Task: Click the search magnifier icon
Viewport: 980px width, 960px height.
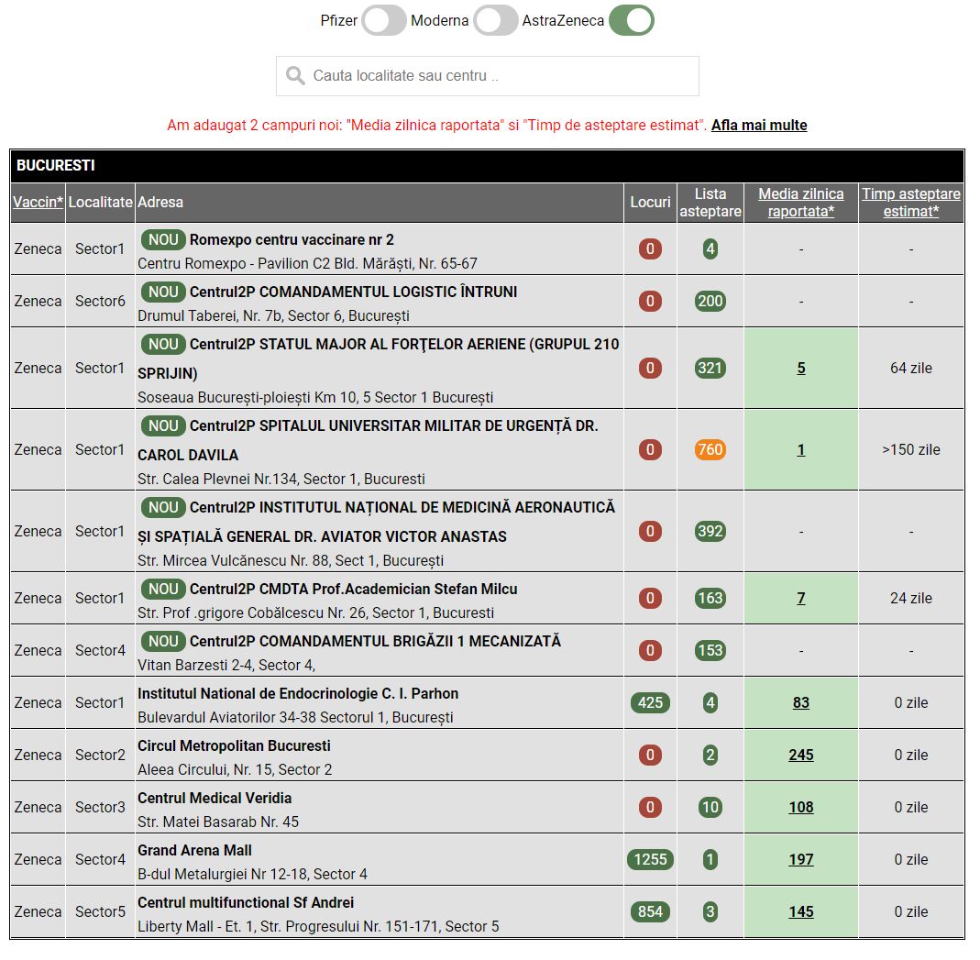Action: click(295, 75)
